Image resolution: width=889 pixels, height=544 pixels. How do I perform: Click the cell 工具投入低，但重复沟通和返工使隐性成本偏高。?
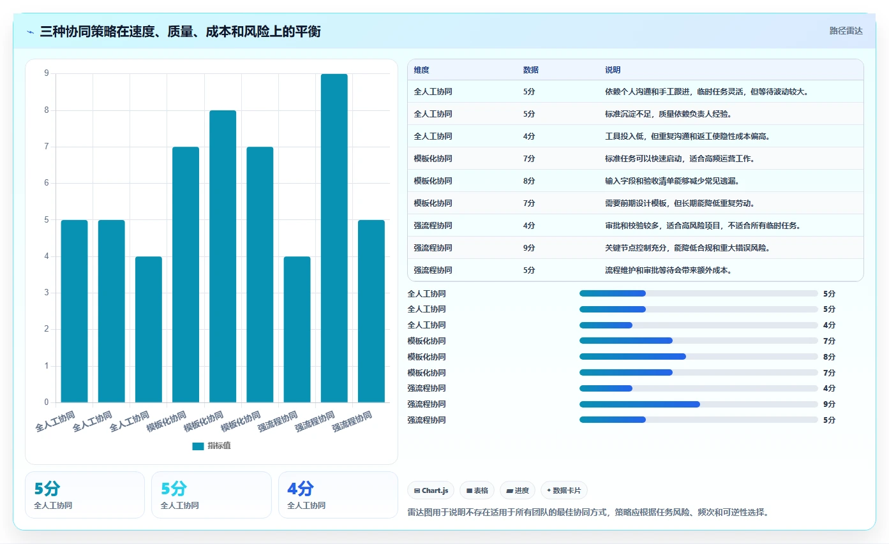(687, 136)
